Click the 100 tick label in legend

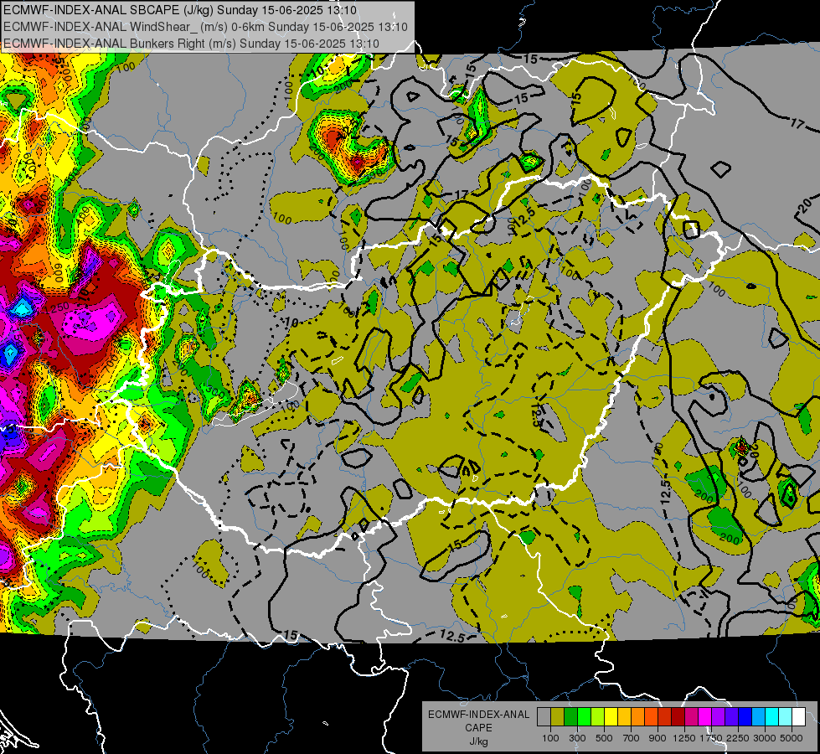point(550,738)
